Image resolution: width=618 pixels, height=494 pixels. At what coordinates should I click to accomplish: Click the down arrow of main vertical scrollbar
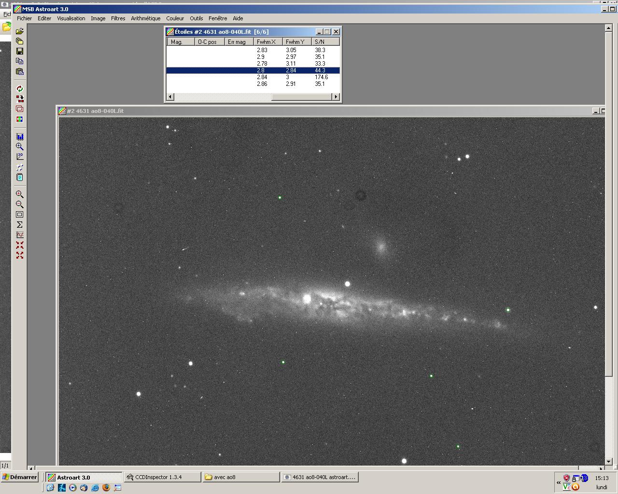click(x=609, y=462)
